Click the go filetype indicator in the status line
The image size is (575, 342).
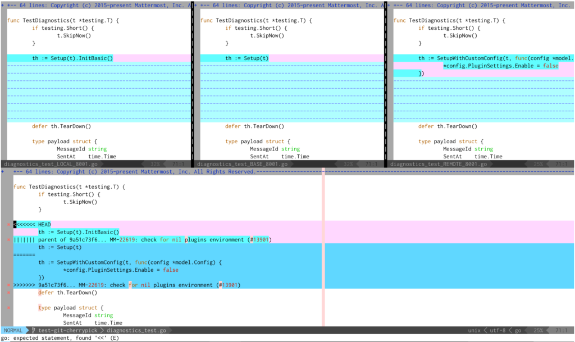[518, 330]
